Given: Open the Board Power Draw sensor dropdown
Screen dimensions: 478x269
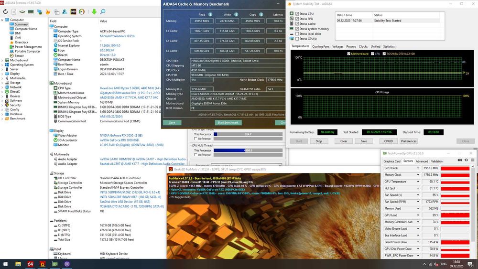Looking at the screenshot, I should pos(418,242).
